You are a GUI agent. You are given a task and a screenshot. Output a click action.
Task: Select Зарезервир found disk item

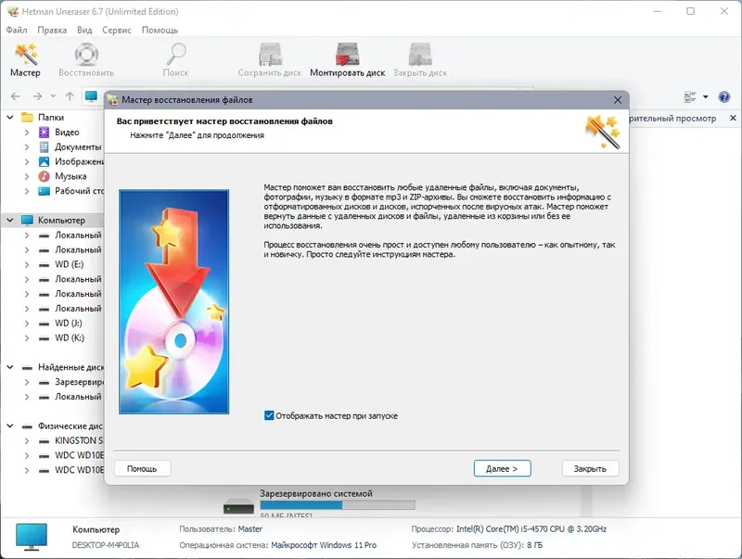coord(79,382)
